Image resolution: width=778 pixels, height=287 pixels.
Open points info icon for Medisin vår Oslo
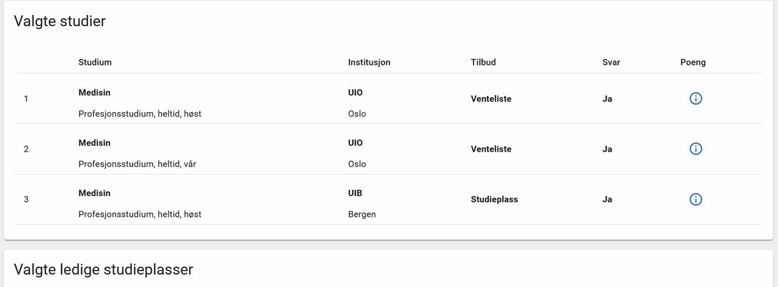(x=696, y=149)
